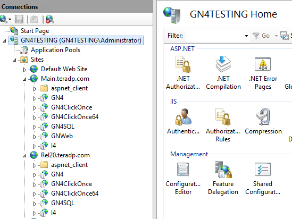
Task: Open the Compression feature
Action: coord(263,121)
